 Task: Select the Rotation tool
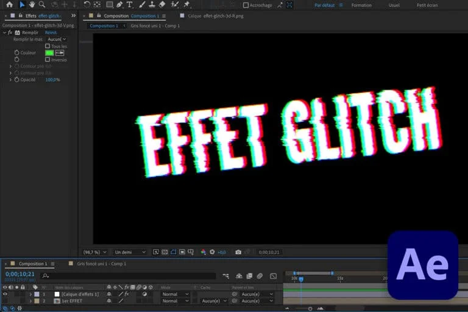(87, 4)
